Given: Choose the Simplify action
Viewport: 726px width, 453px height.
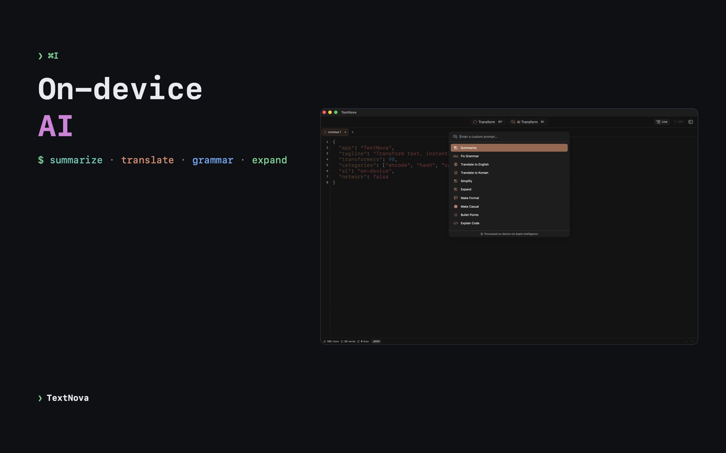Looking at the screenshot, I should (509, 181).
